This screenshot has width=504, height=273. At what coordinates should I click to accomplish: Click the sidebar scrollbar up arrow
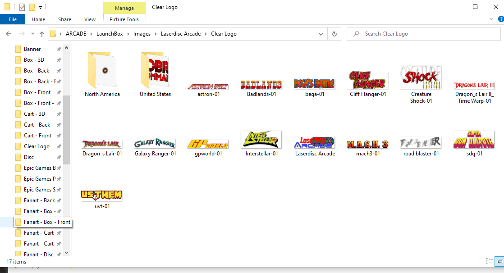point(67,48)
